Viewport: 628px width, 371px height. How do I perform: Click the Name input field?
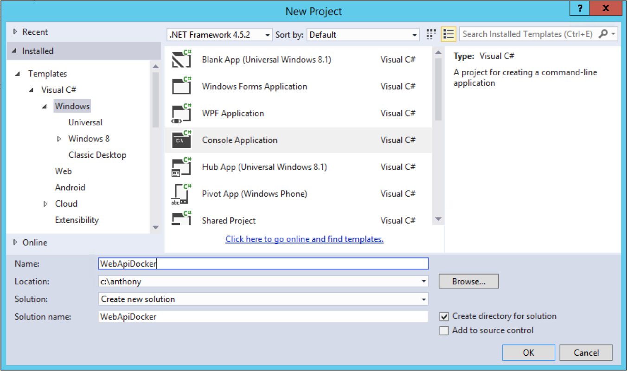[263, 264]
